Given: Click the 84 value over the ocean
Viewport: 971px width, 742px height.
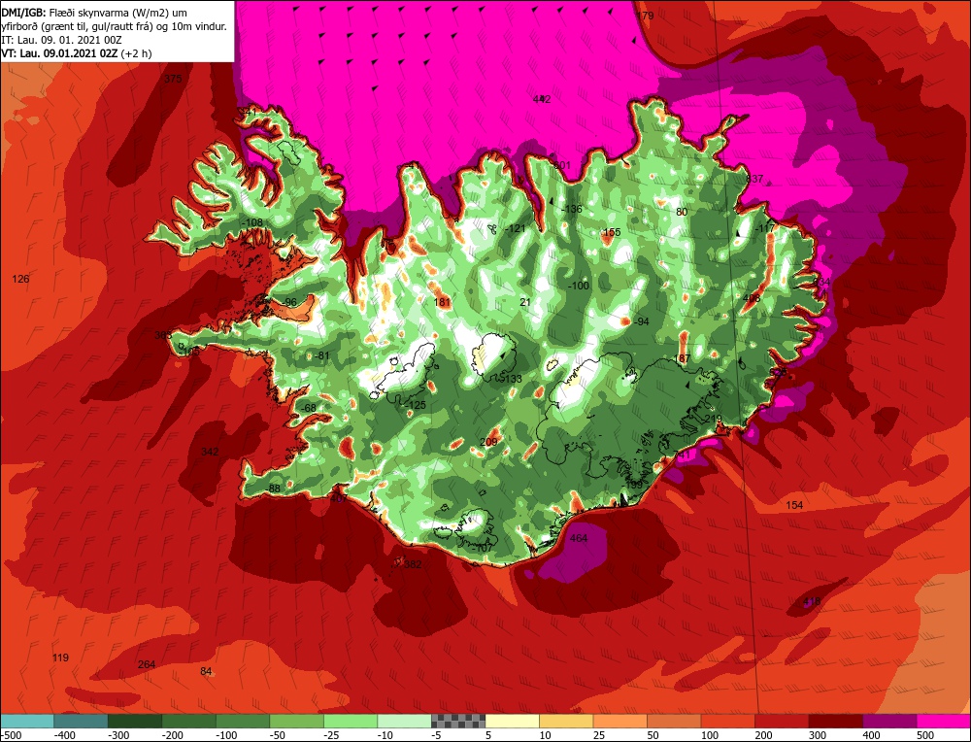Looking at the screenshot, I should [x=206, y=671].
